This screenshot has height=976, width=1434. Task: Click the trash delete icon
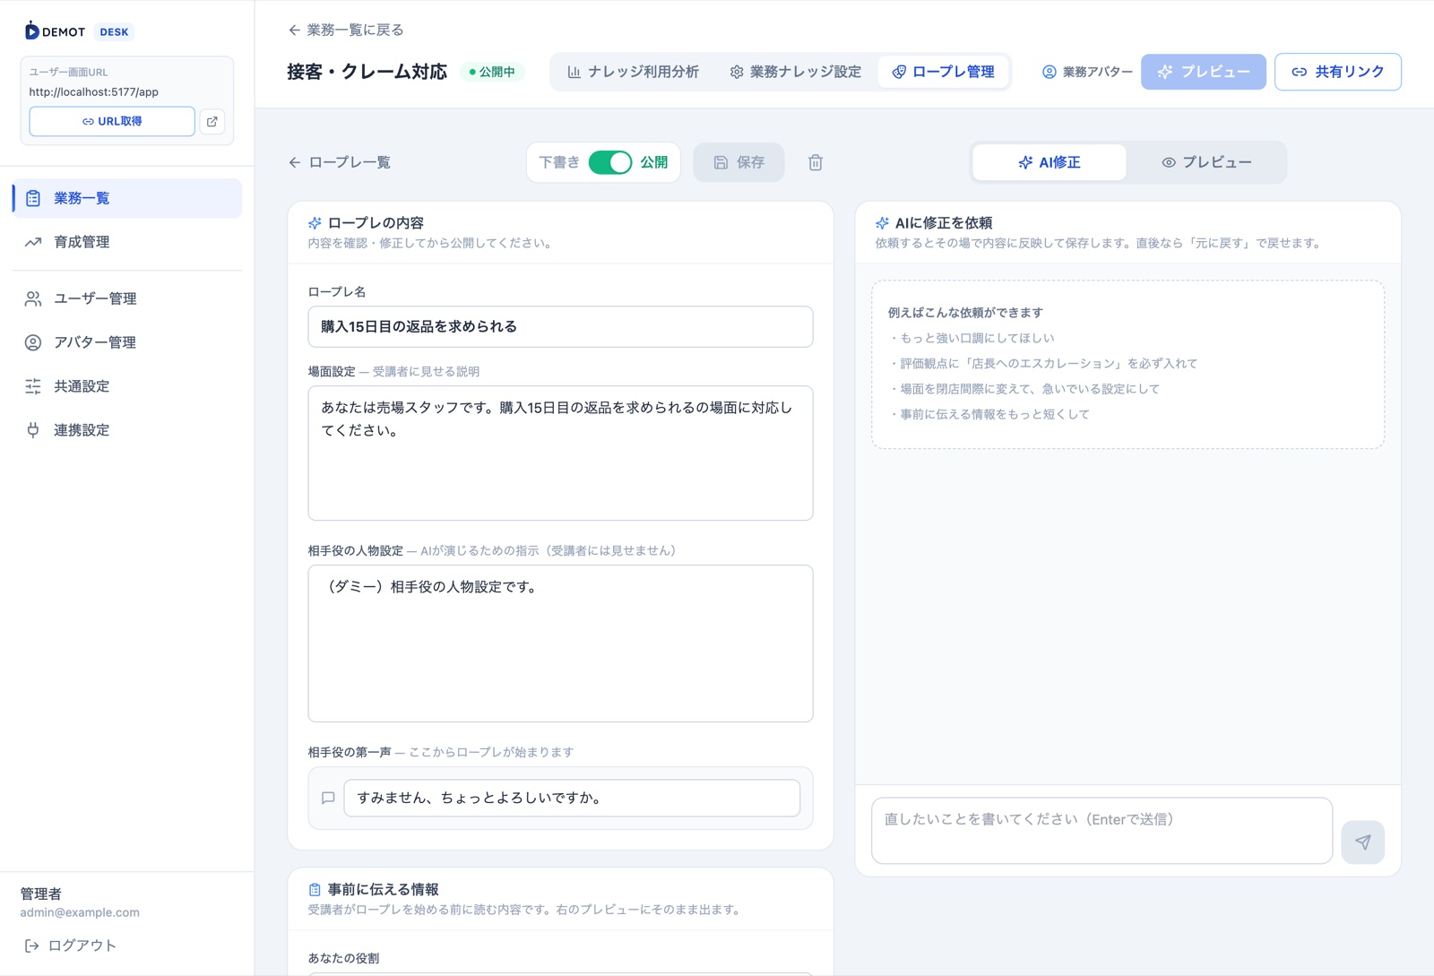[x=816, y=162]
